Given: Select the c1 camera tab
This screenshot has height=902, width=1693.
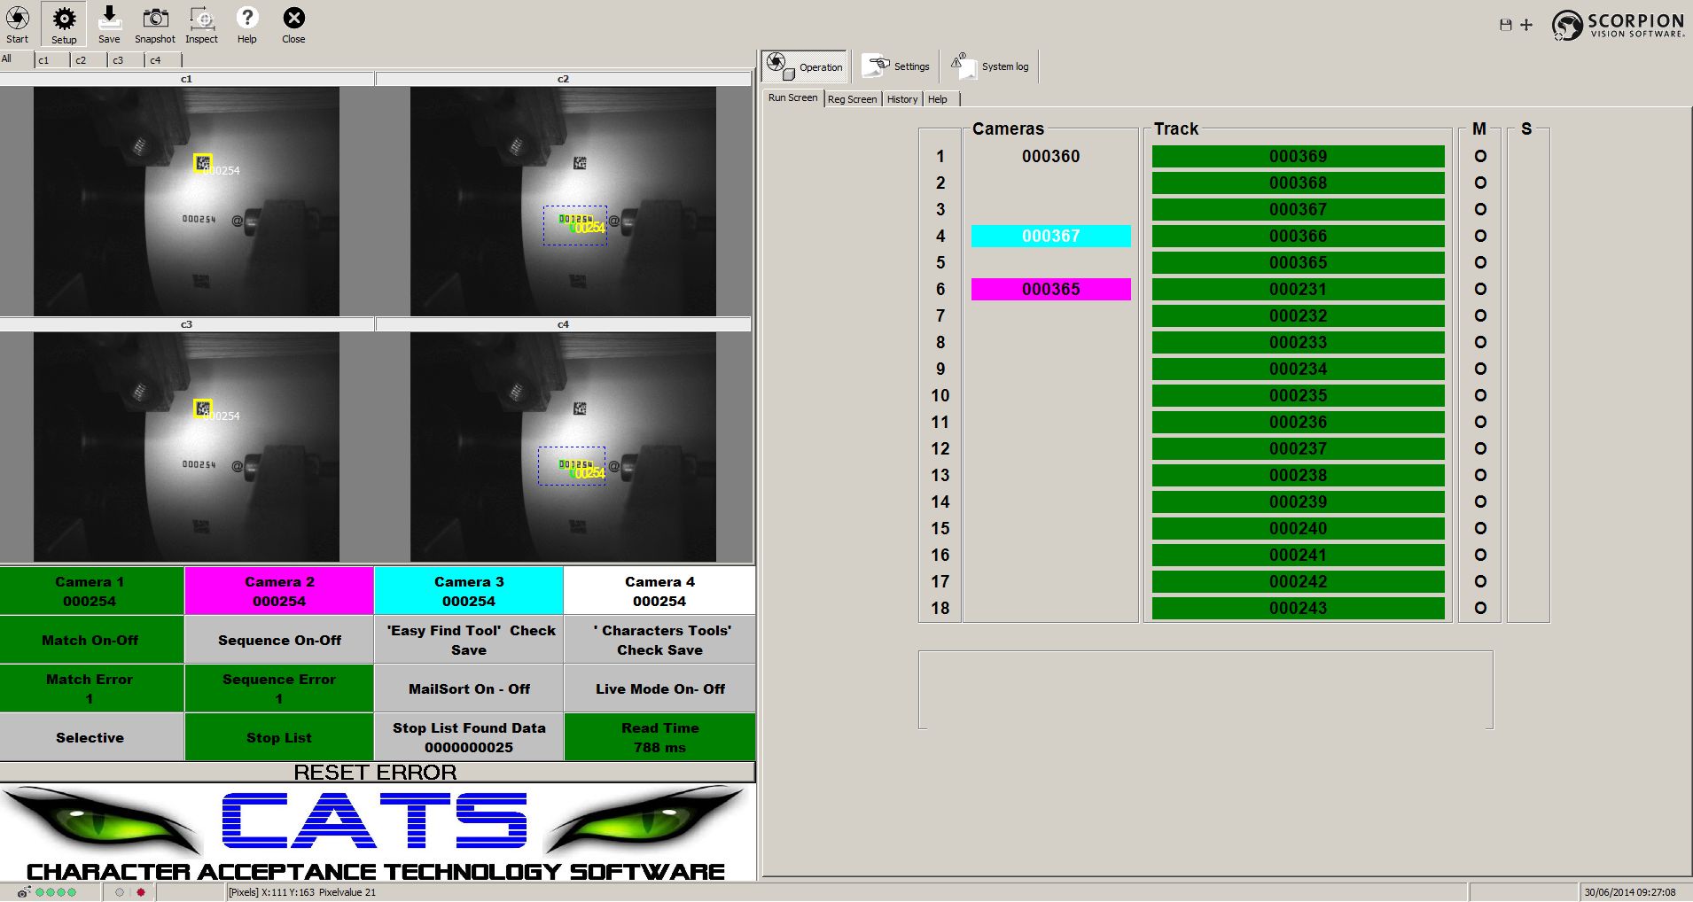Looking at the screenshot, I should point(51,60).
